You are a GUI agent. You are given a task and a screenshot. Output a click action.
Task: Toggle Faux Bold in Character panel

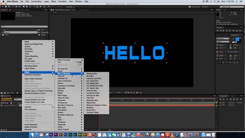pos(220,62)
